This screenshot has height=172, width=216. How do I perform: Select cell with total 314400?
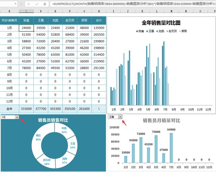pyautogui.click(x=99, y=55)
